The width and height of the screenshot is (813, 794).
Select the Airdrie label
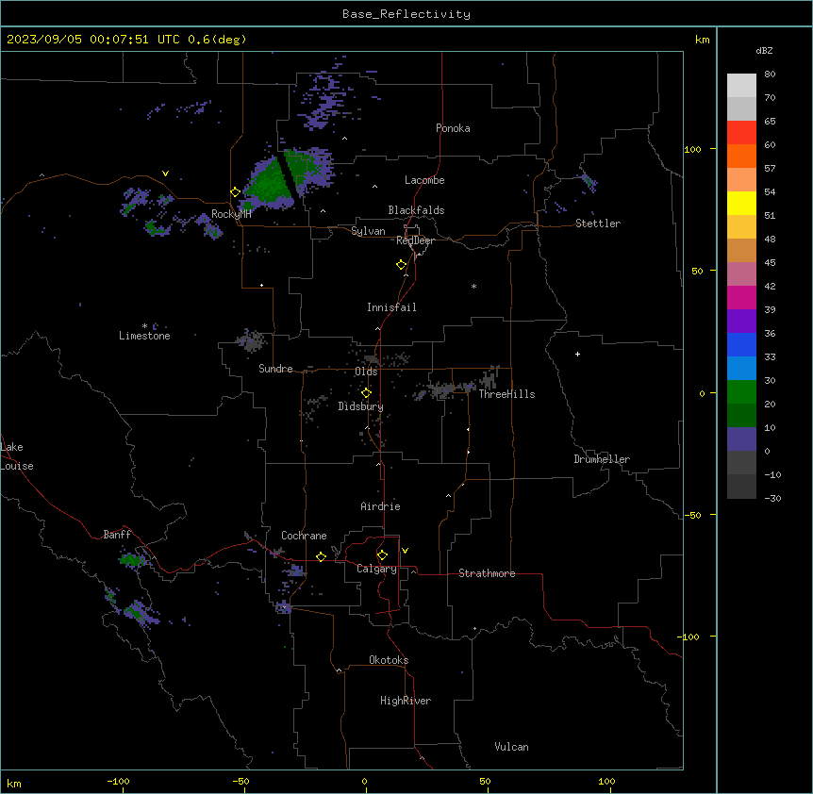click(x=380, y=506)
